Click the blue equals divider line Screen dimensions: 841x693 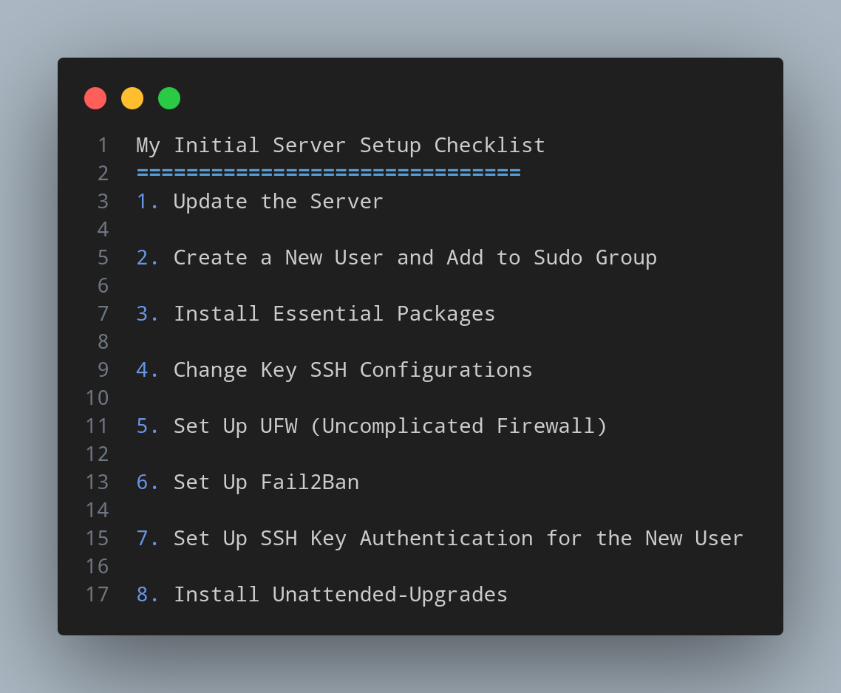pyautogui.click(x=327, y=173)
